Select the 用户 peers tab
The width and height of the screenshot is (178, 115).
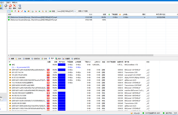[51, 59]
